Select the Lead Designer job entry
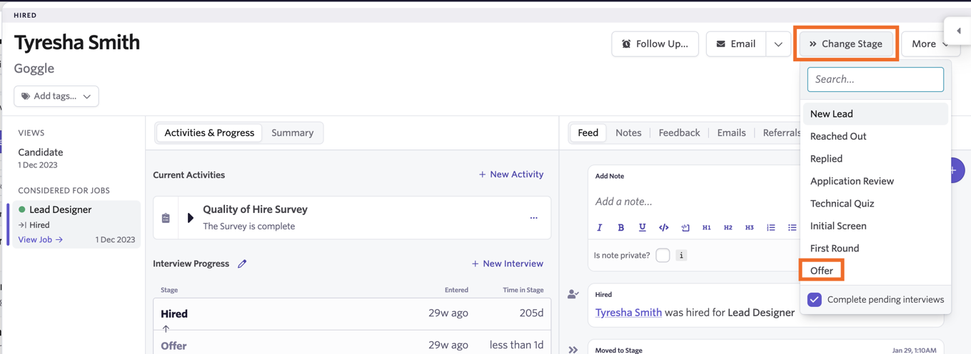Screen dimensions: 971x354 tap(76, 224)
